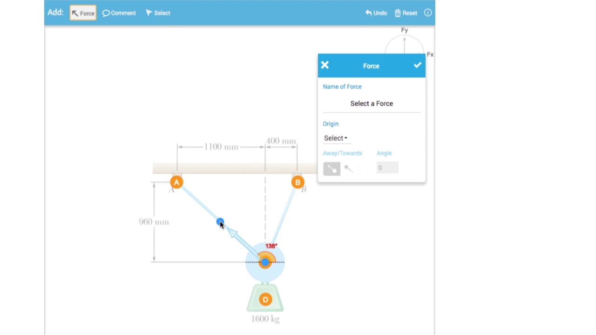Screen dimensions: 596x335
Task: Click the force arrow head on cable
Action: click(232, 233)
